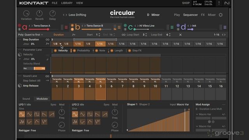249x140 pixels.
Task: Close loop settings with the X icon
Action: tap(181, 35)
